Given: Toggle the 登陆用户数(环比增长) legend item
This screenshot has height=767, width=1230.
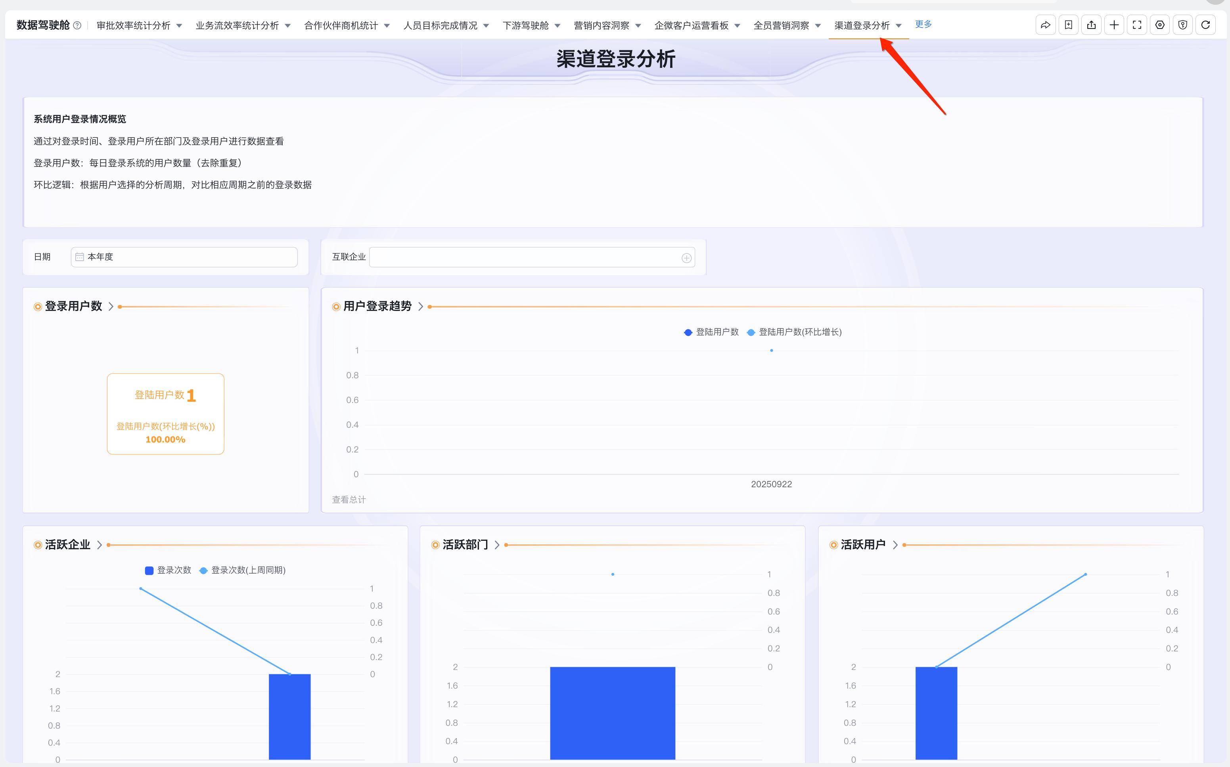Looking at the screenshot, I should 795,332.
